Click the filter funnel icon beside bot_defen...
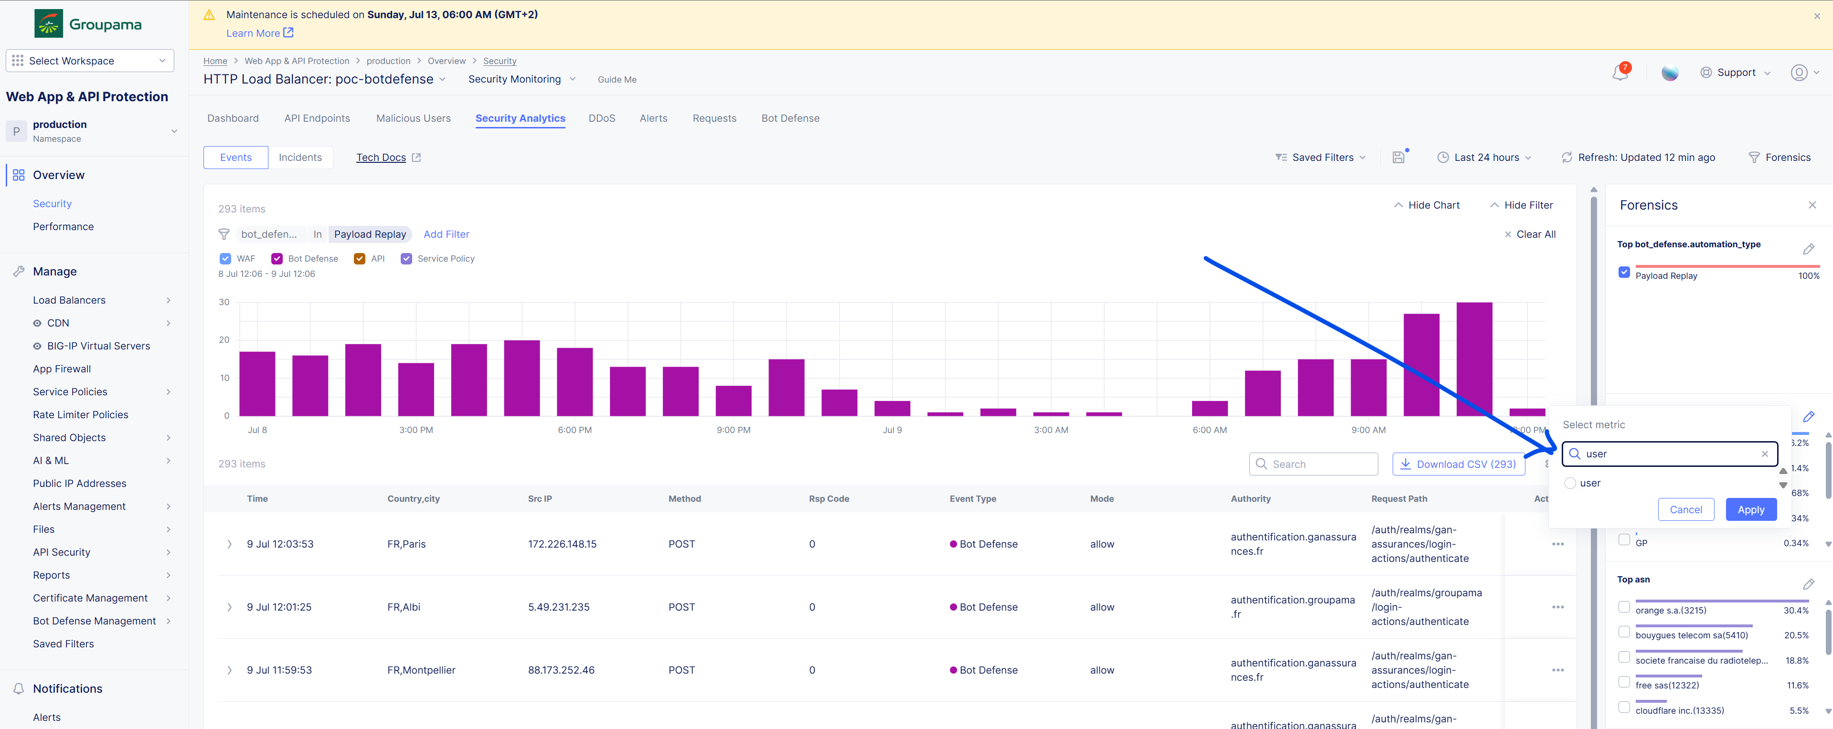 [x=224, y=234]
